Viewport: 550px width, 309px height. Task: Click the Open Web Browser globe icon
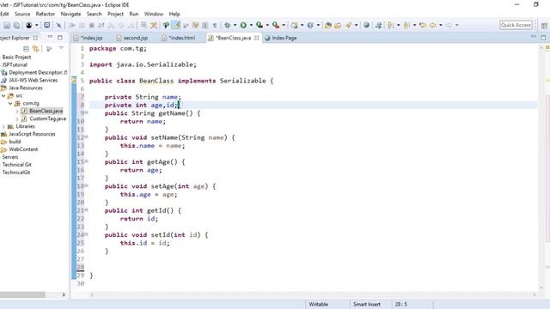366,25
